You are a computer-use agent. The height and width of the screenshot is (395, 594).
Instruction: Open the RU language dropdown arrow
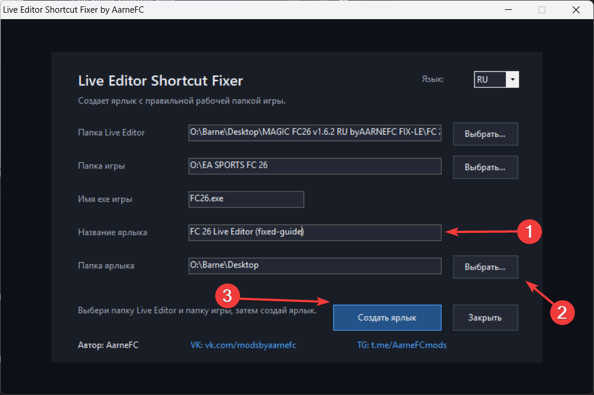(x=512, y=80)
